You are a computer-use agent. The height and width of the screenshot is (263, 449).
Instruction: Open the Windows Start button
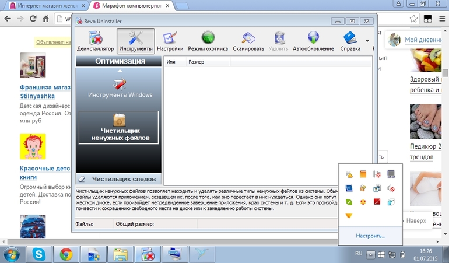(12, 254)
